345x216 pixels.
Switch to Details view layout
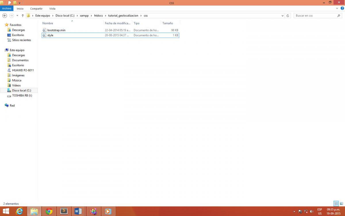[336, 204]
